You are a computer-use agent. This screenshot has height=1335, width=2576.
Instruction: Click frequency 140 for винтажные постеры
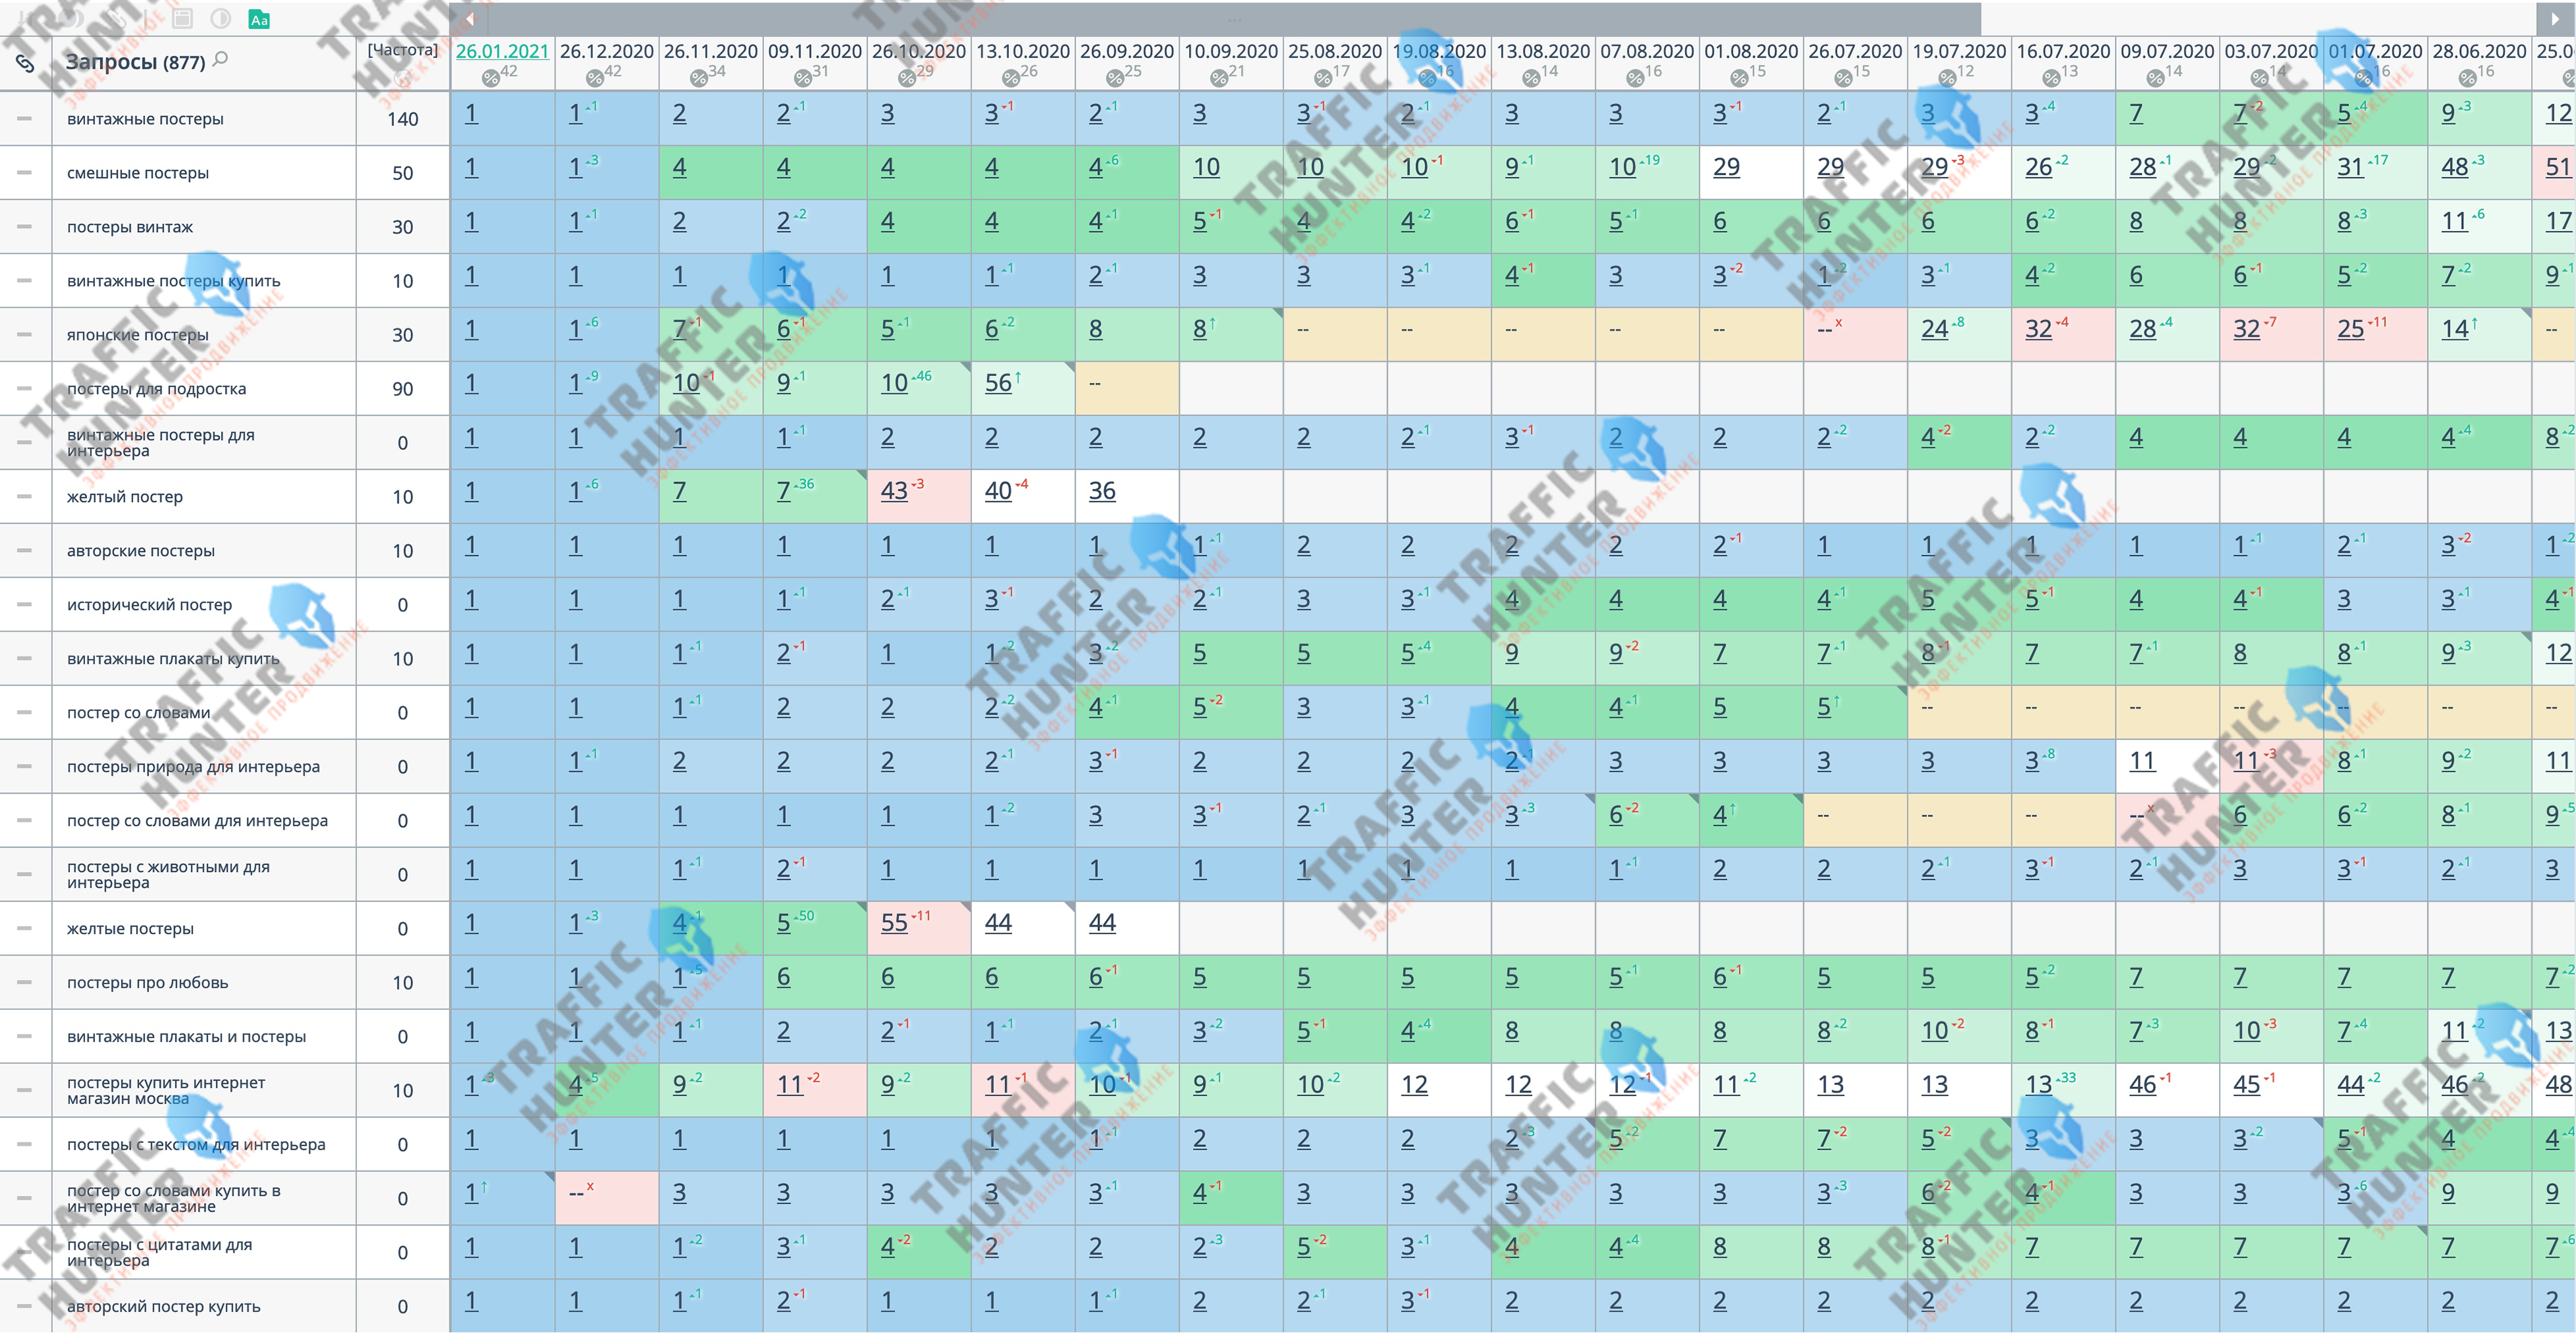(x=403, y=119)
